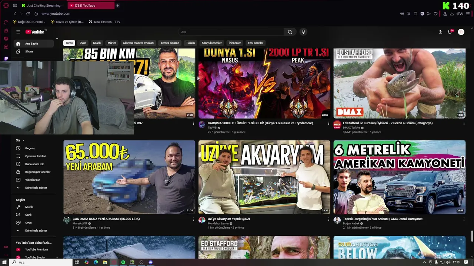474x266 pixels.
Task: Open the DMAX Türkiye channel link
Action: 351,128
